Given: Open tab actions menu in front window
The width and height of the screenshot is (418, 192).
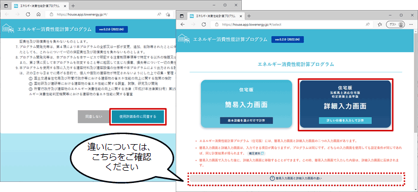Looking at the screenshot, I should click(182, 16).
